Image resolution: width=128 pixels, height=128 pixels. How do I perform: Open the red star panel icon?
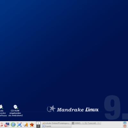tap(32, 124)
